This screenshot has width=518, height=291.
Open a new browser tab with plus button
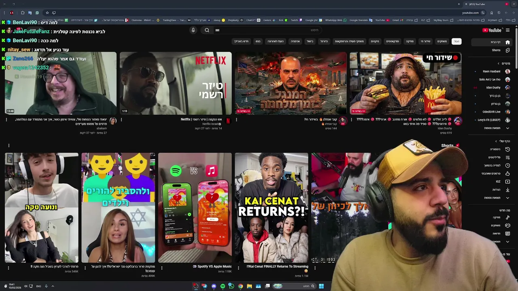[459, 4]
